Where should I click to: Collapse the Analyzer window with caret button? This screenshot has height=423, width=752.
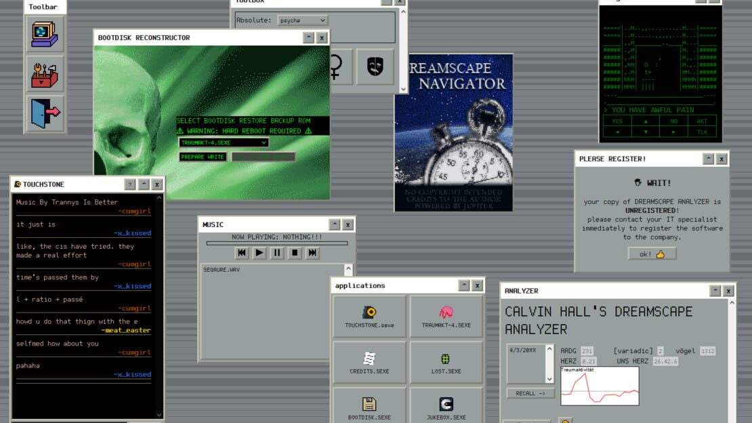(x=715, y=291)
